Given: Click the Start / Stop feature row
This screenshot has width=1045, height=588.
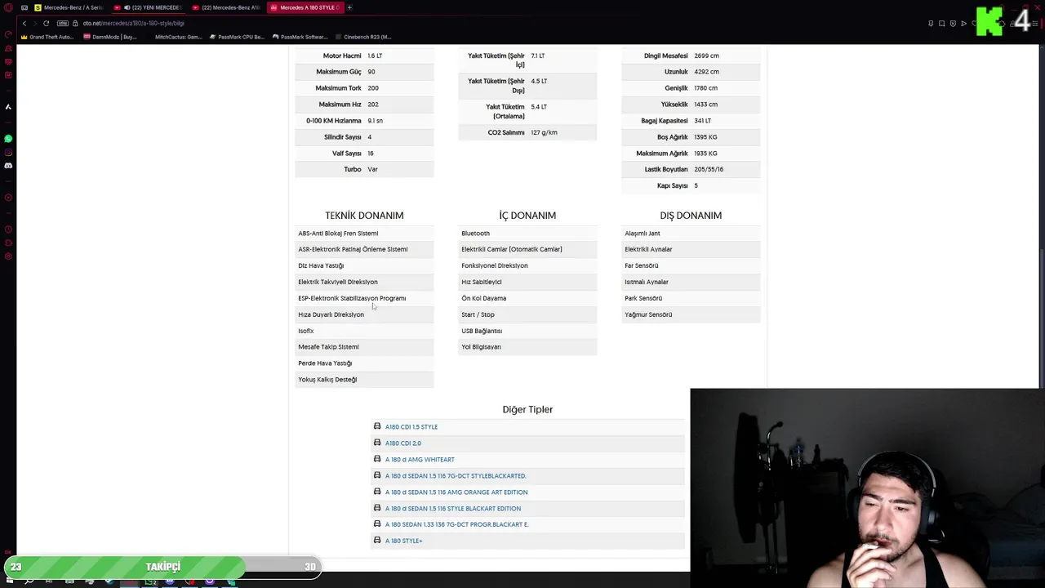Looking at the screenshot, I should [x=527, y=314].
